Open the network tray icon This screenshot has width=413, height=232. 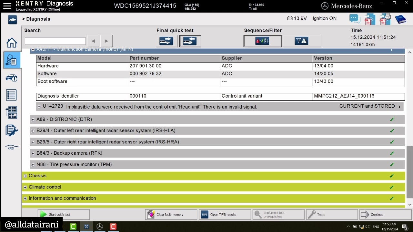(x=361, y=227)
